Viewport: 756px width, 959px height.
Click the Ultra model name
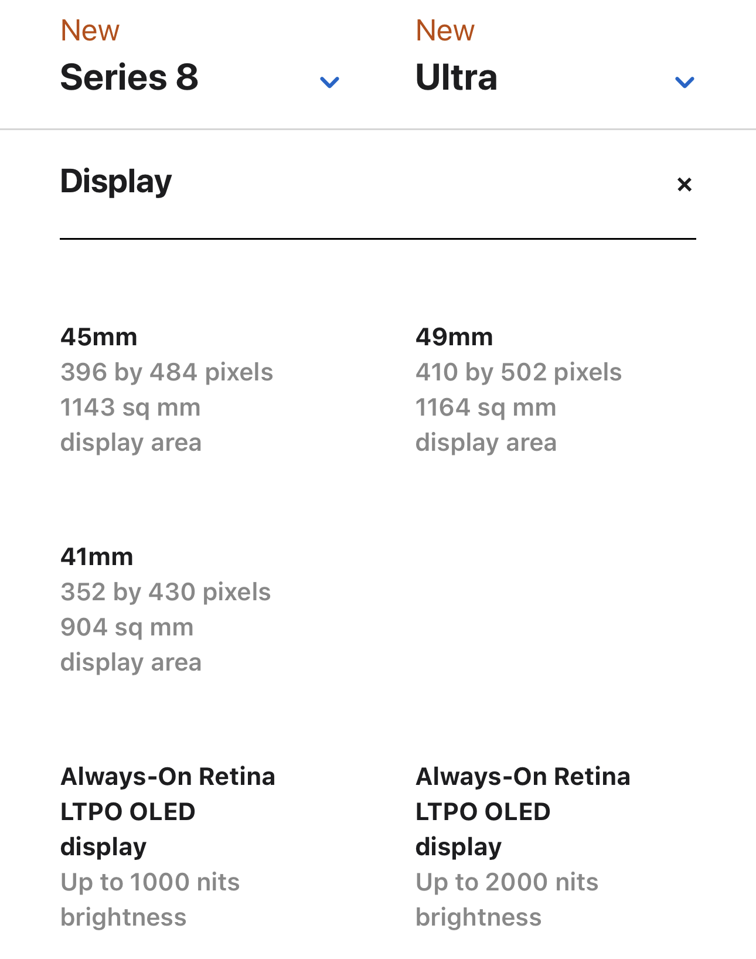457,77
